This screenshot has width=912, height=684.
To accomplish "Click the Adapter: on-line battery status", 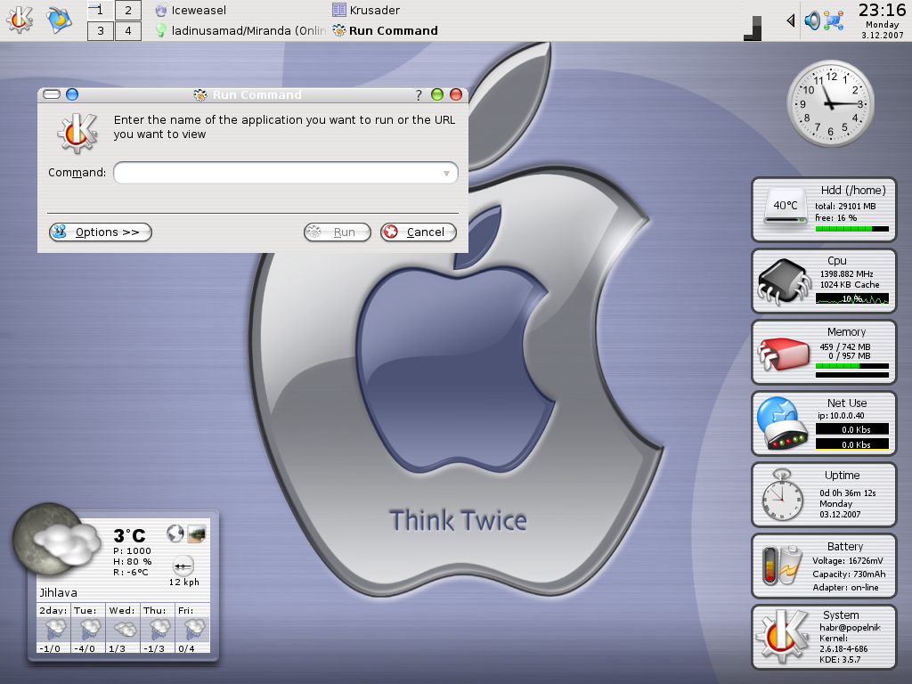I will point(845,588).
